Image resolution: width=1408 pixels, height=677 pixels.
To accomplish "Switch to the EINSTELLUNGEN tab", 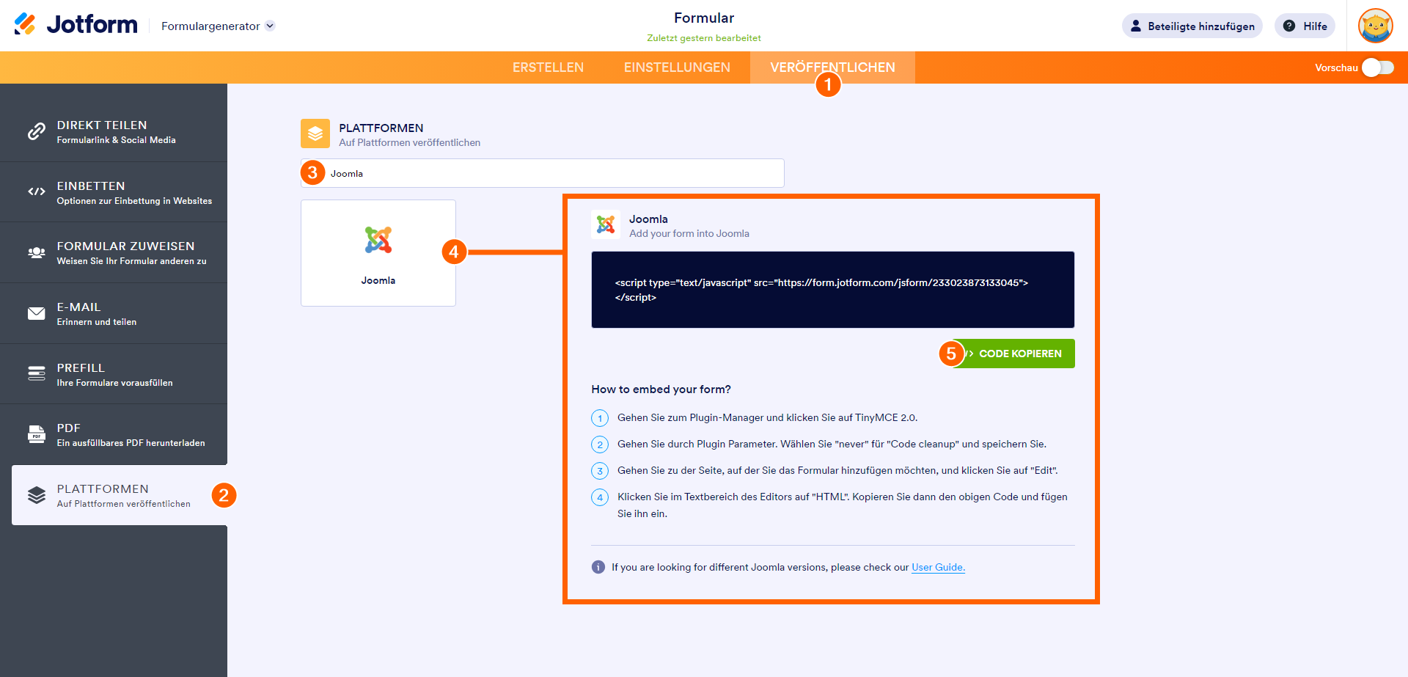I will pos(677,67).
